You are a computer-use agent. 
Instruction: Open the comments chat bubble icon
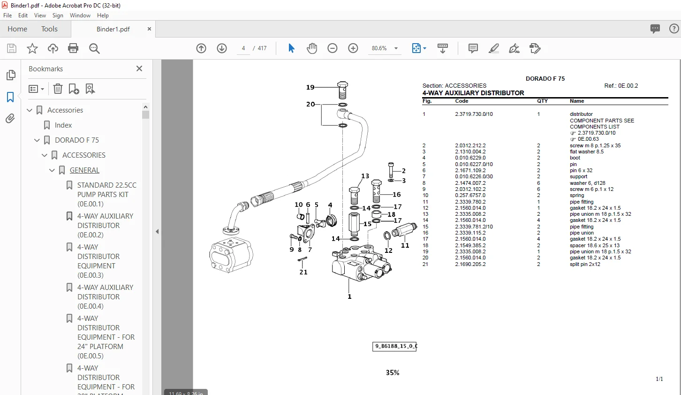[655, 29]
